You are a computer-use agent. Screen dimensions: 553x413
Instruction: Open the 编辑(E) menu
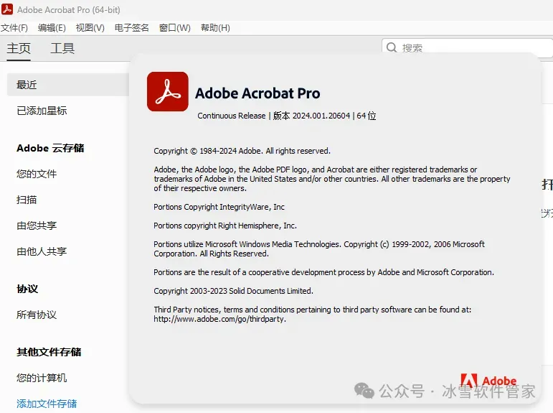[x=52, y=28]
